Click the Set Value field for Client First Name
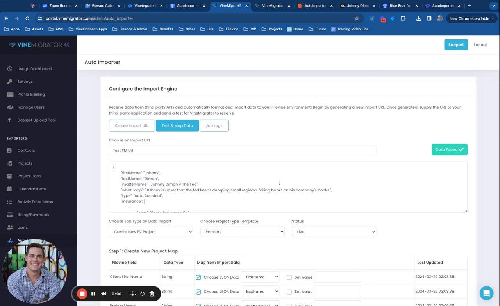The height and width of the screenshot is (306, 500). coord(337,277)
